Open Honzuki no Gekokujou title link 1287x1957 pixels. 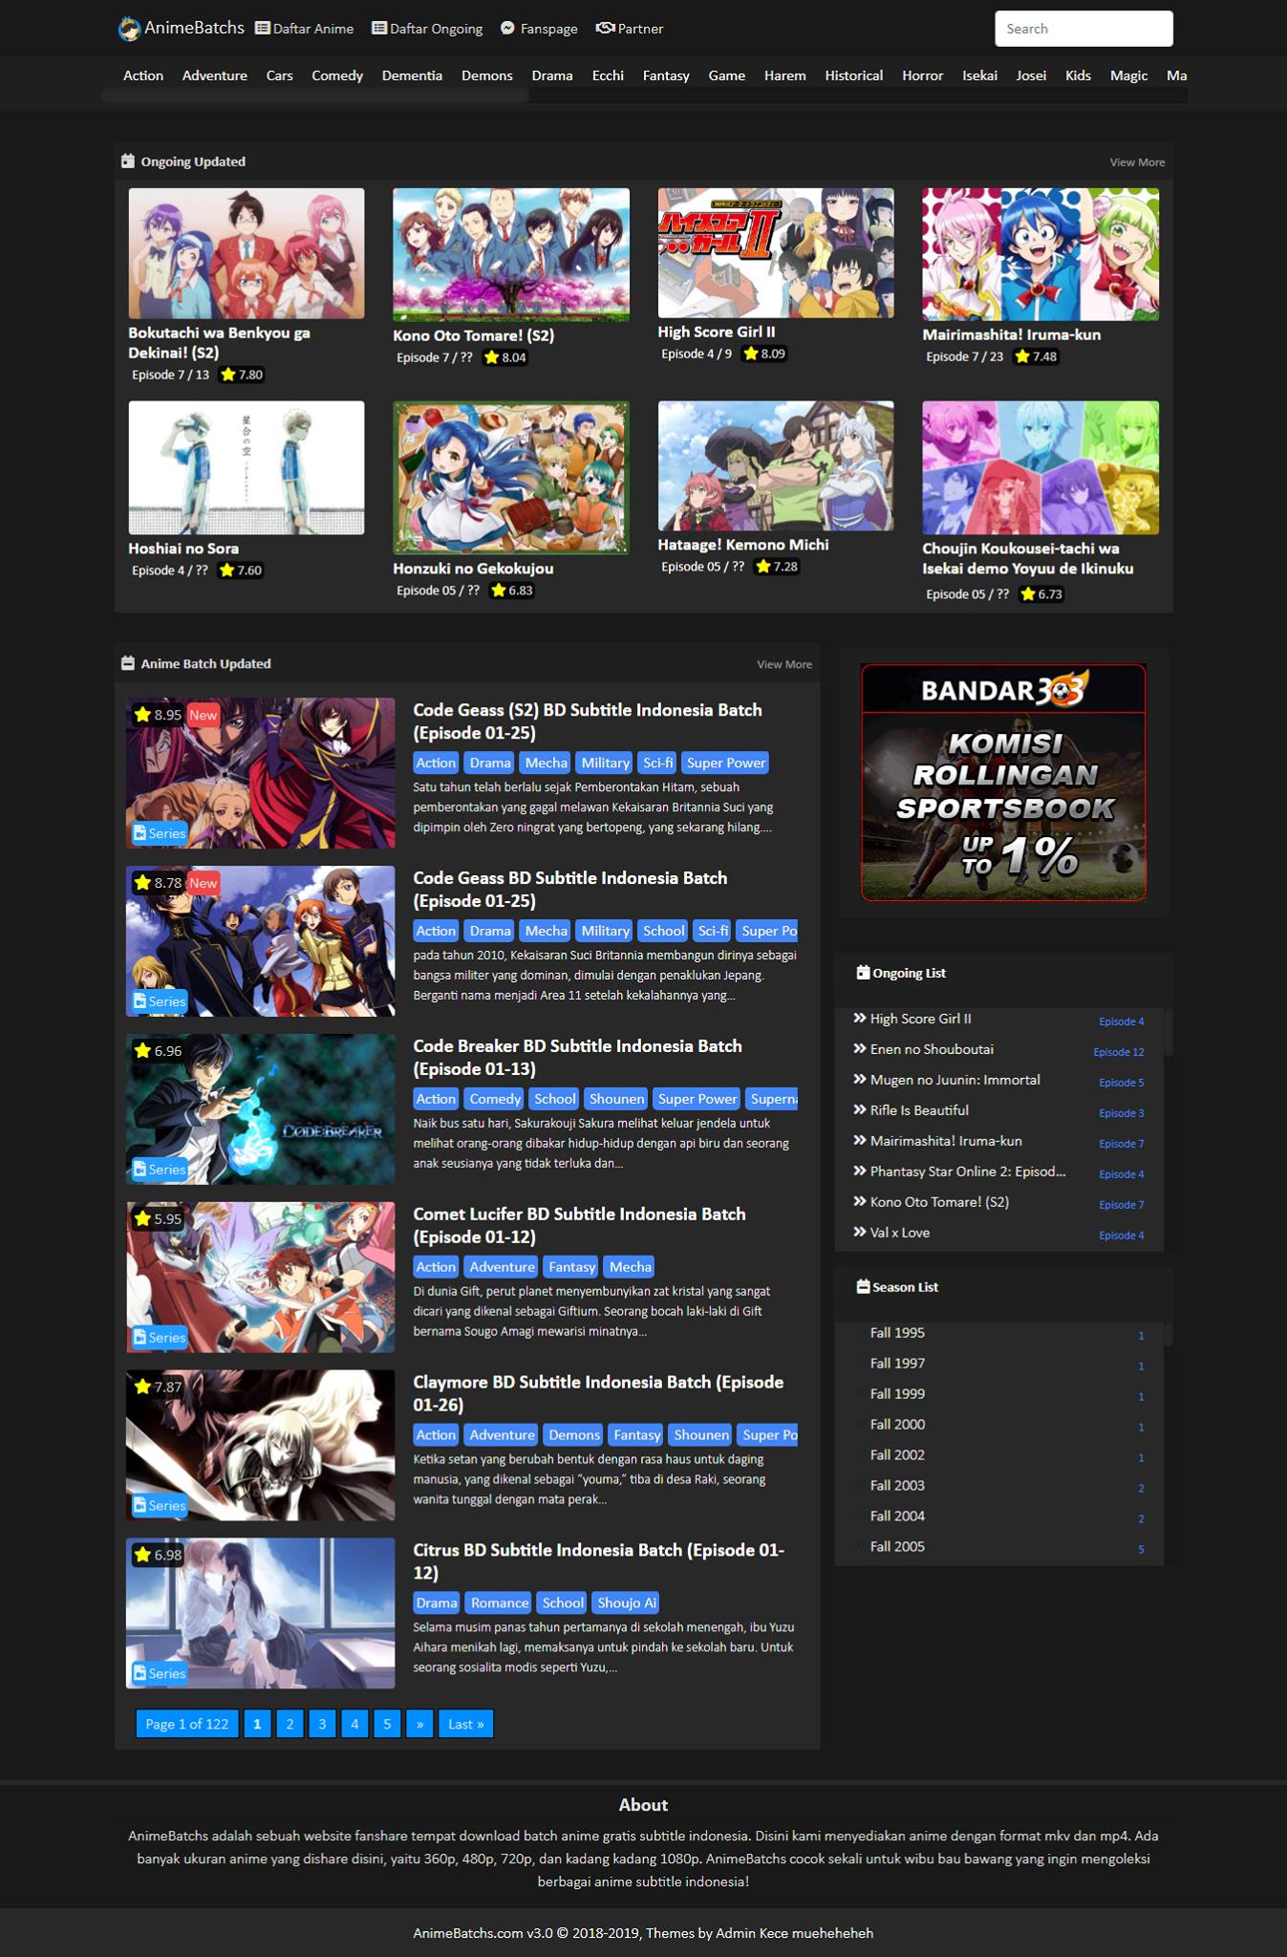coord(473,569)
